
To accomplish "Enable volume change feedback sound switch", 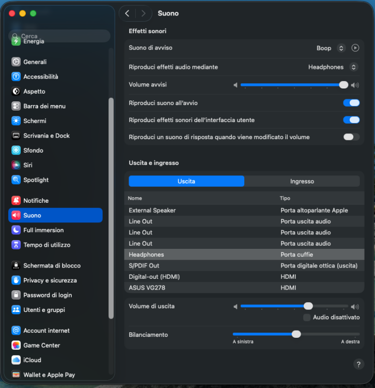I will coord(351,137).
